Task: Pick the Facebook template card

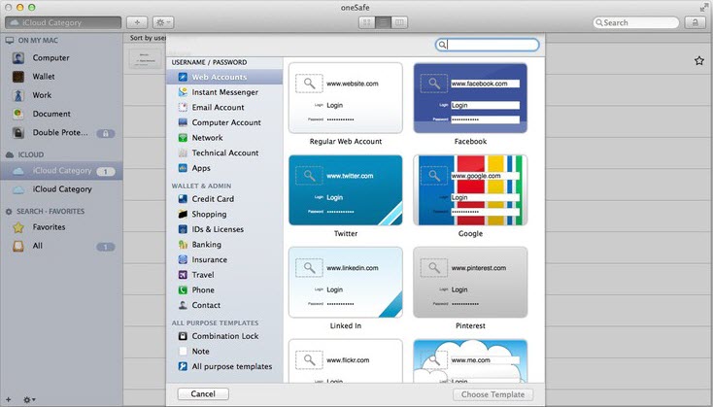Action: pos(470,98)
